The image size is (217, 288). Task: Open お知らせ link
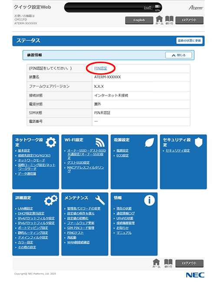[x=122, y=228]
